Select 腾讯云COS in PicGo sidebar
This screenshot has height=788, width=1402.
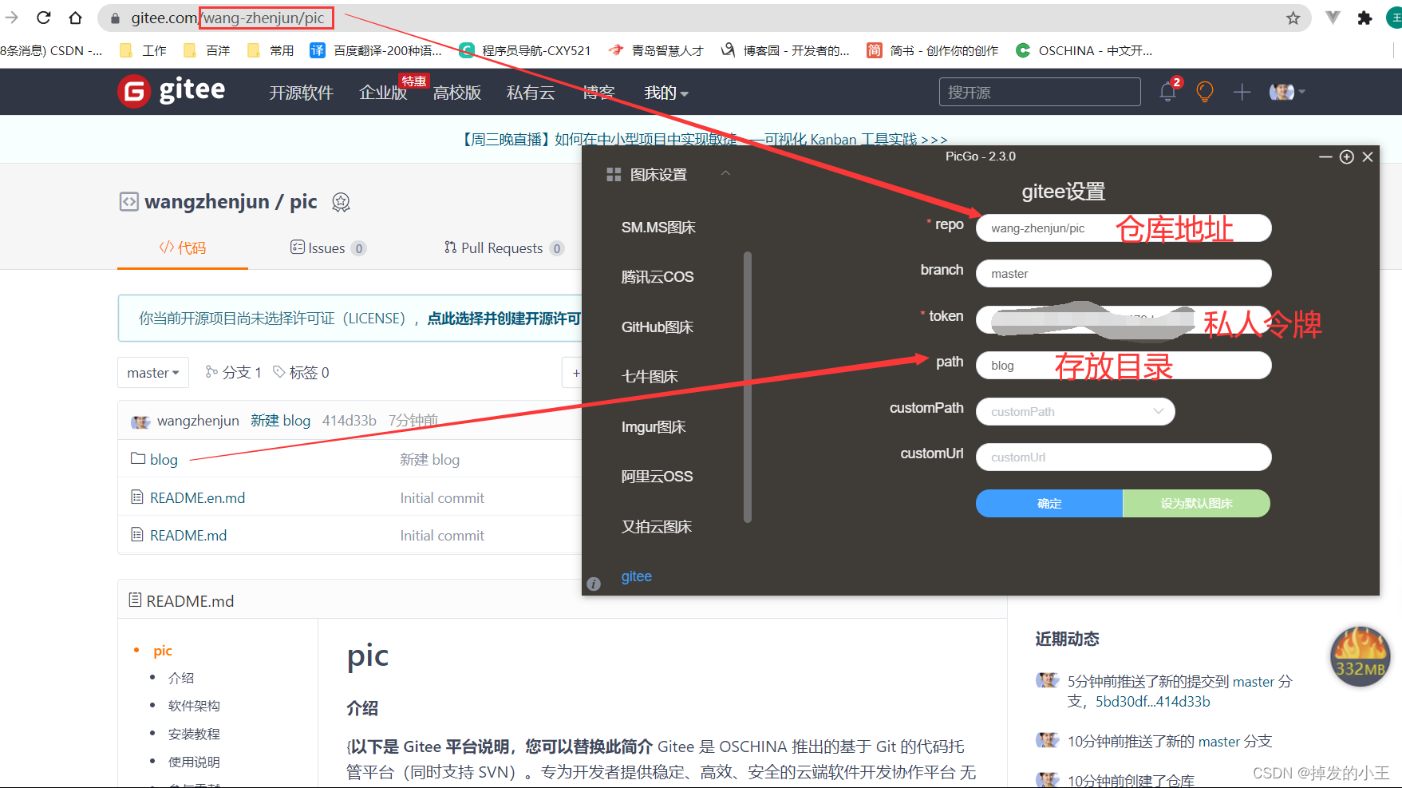(658, 277)
